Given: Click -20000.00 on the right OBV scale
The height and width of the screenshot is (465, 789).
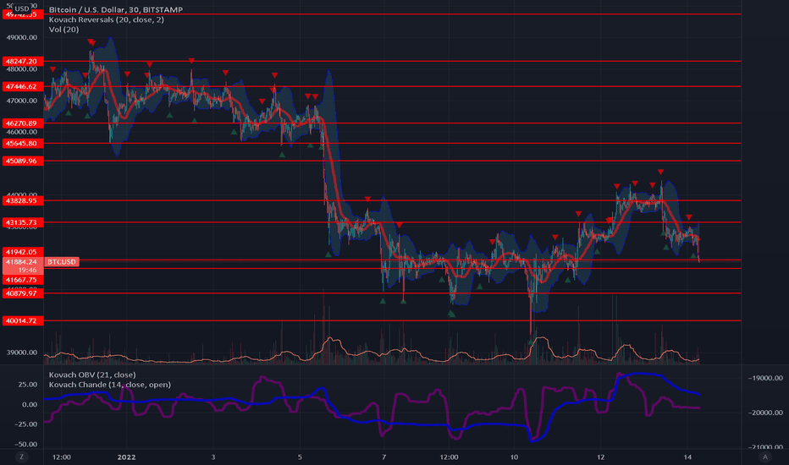Looking at the screenshot, I should pos(765,413).
